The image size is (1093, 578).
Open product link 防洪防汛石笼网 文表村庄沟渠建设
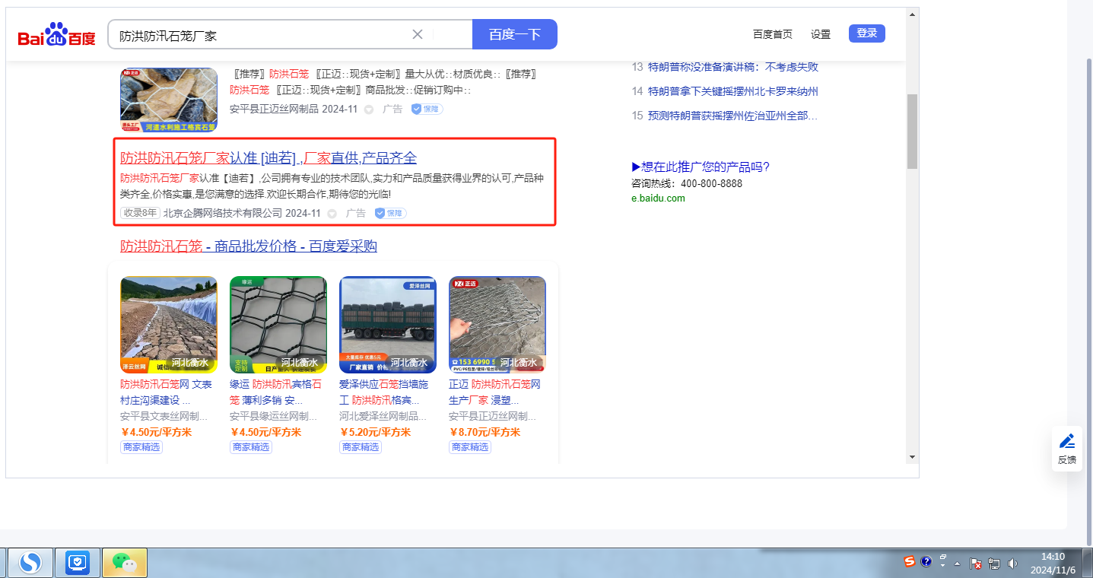point(167,392)
